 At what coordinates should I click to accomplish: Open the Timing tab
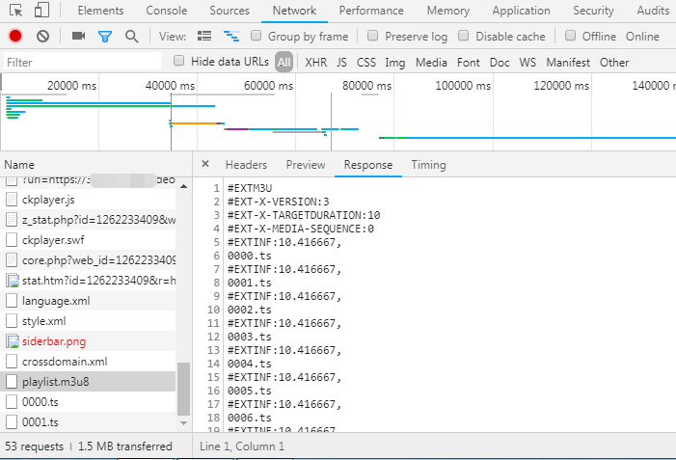(x=428, y=165)
